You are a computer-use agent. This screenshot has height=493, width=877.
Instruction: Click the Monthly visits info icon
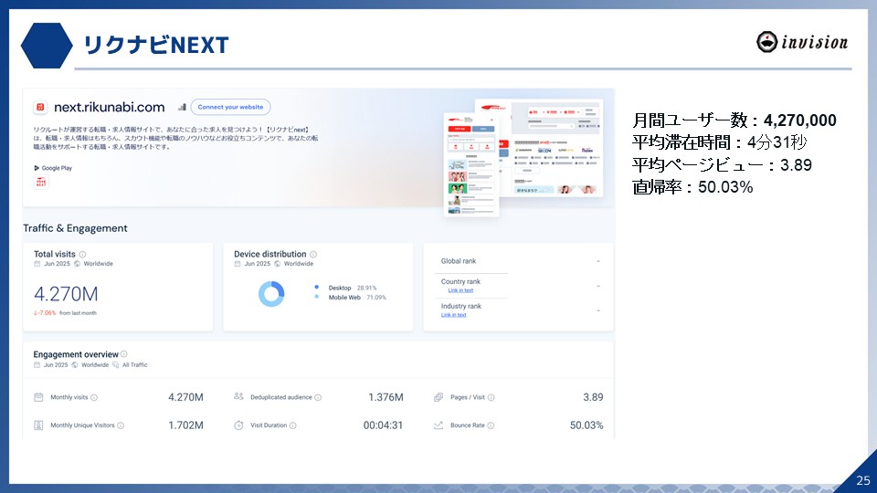click(94, 397)
